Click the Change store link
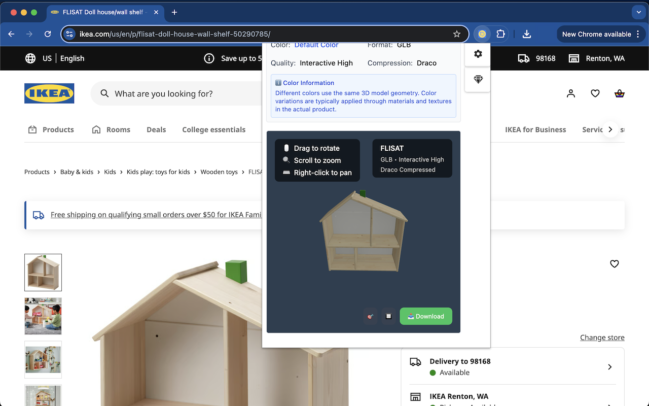649x406 pixels. click(x=602, y=337)
